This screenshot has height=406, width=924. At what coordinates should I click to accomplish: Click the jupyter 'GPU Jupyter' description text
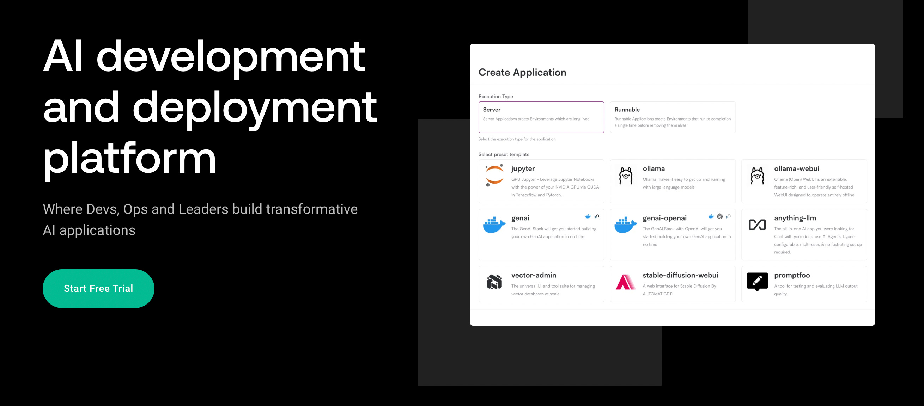[555, 187]
